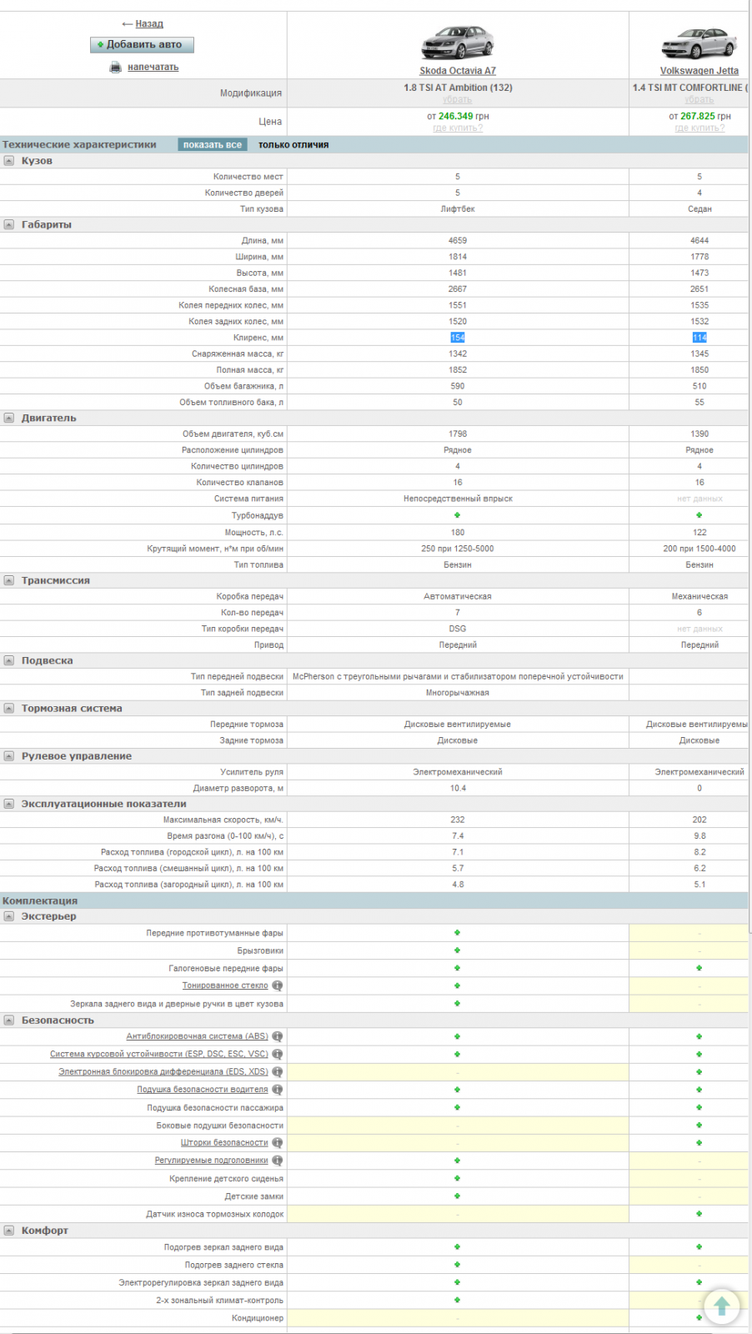
Task: Click the Skoda Octavia car thumbnail
Action: [458, 42]
